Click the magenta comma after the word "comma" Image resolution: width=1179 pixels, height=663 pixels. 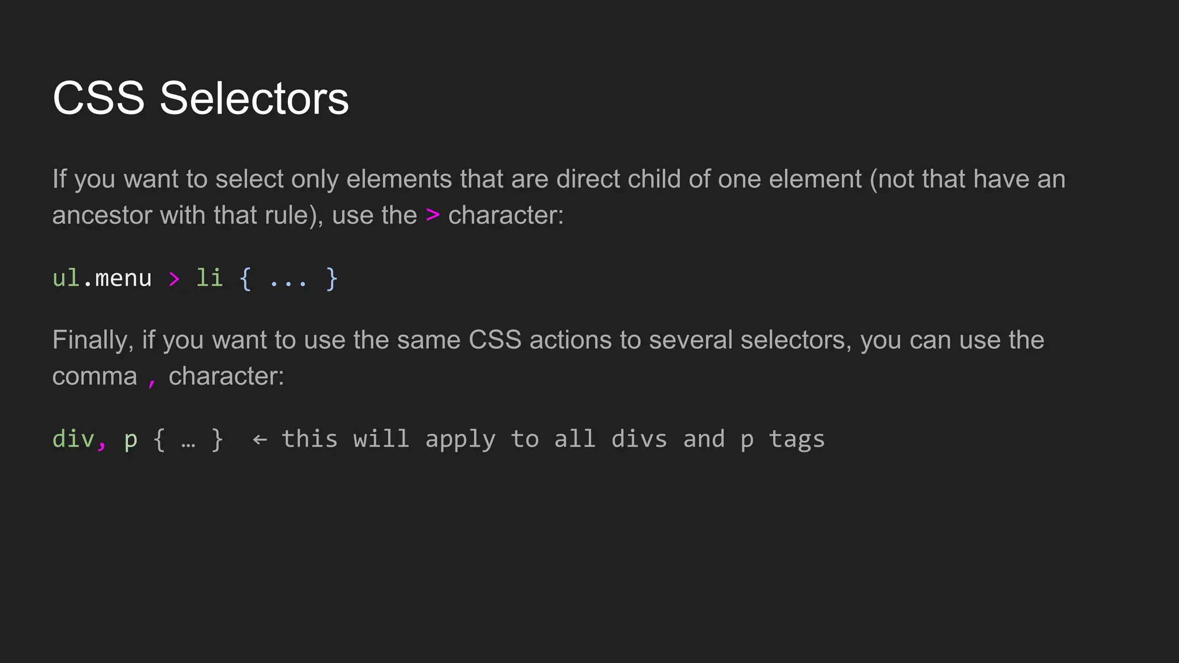(152, 380)
